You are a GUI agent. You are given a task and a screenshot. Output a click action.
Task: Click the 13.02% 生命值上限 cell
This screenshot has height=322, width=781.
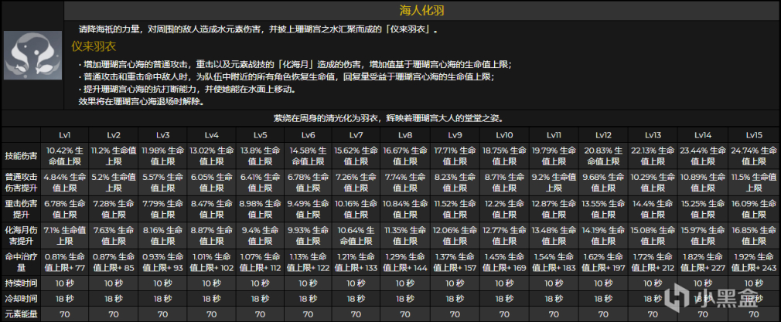(x=211, y=155)
